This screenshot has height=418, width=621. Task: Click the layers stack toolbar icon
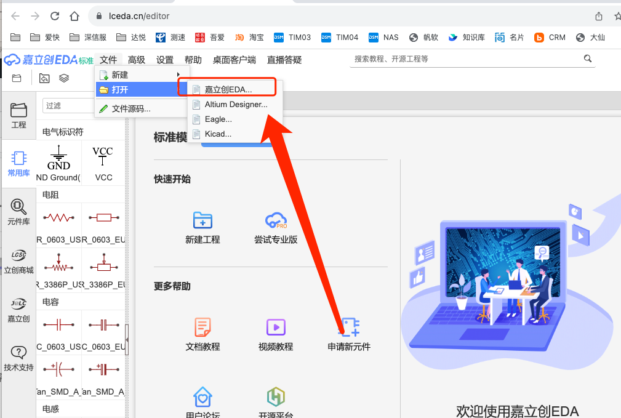click(x=64, y=78)
